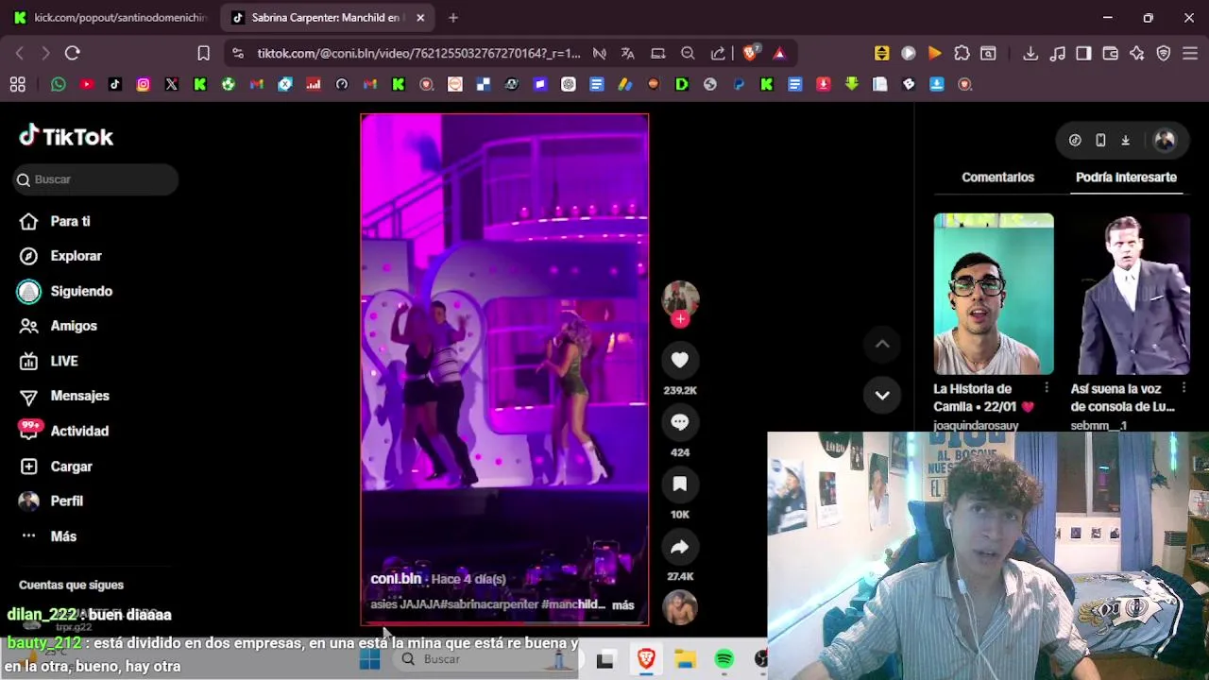Open Brave browser from the taskbar

point(646,659)
